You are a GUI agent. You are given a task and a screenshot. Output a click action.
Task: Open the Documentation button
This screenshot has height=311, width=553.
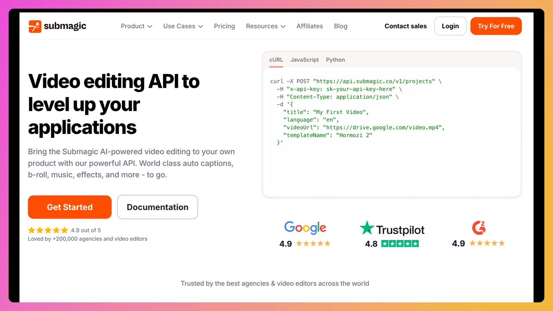coord(158,207)
